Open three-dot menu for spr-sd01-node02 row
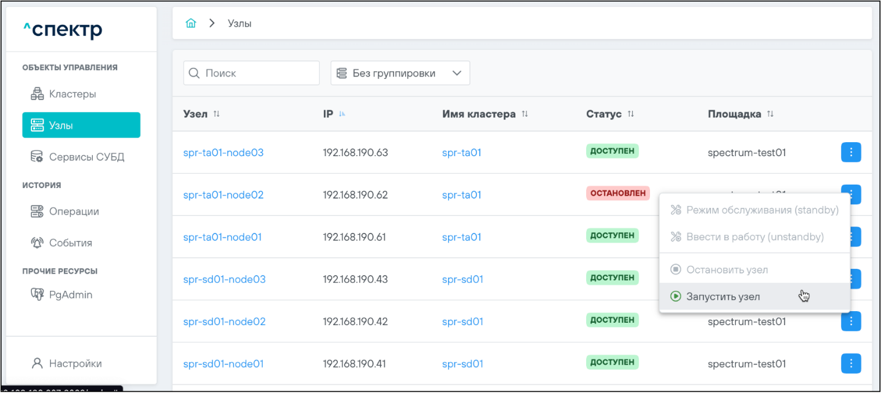Viewport: 881px width, 393px height. pyautogui.click(x=851, y=321)
